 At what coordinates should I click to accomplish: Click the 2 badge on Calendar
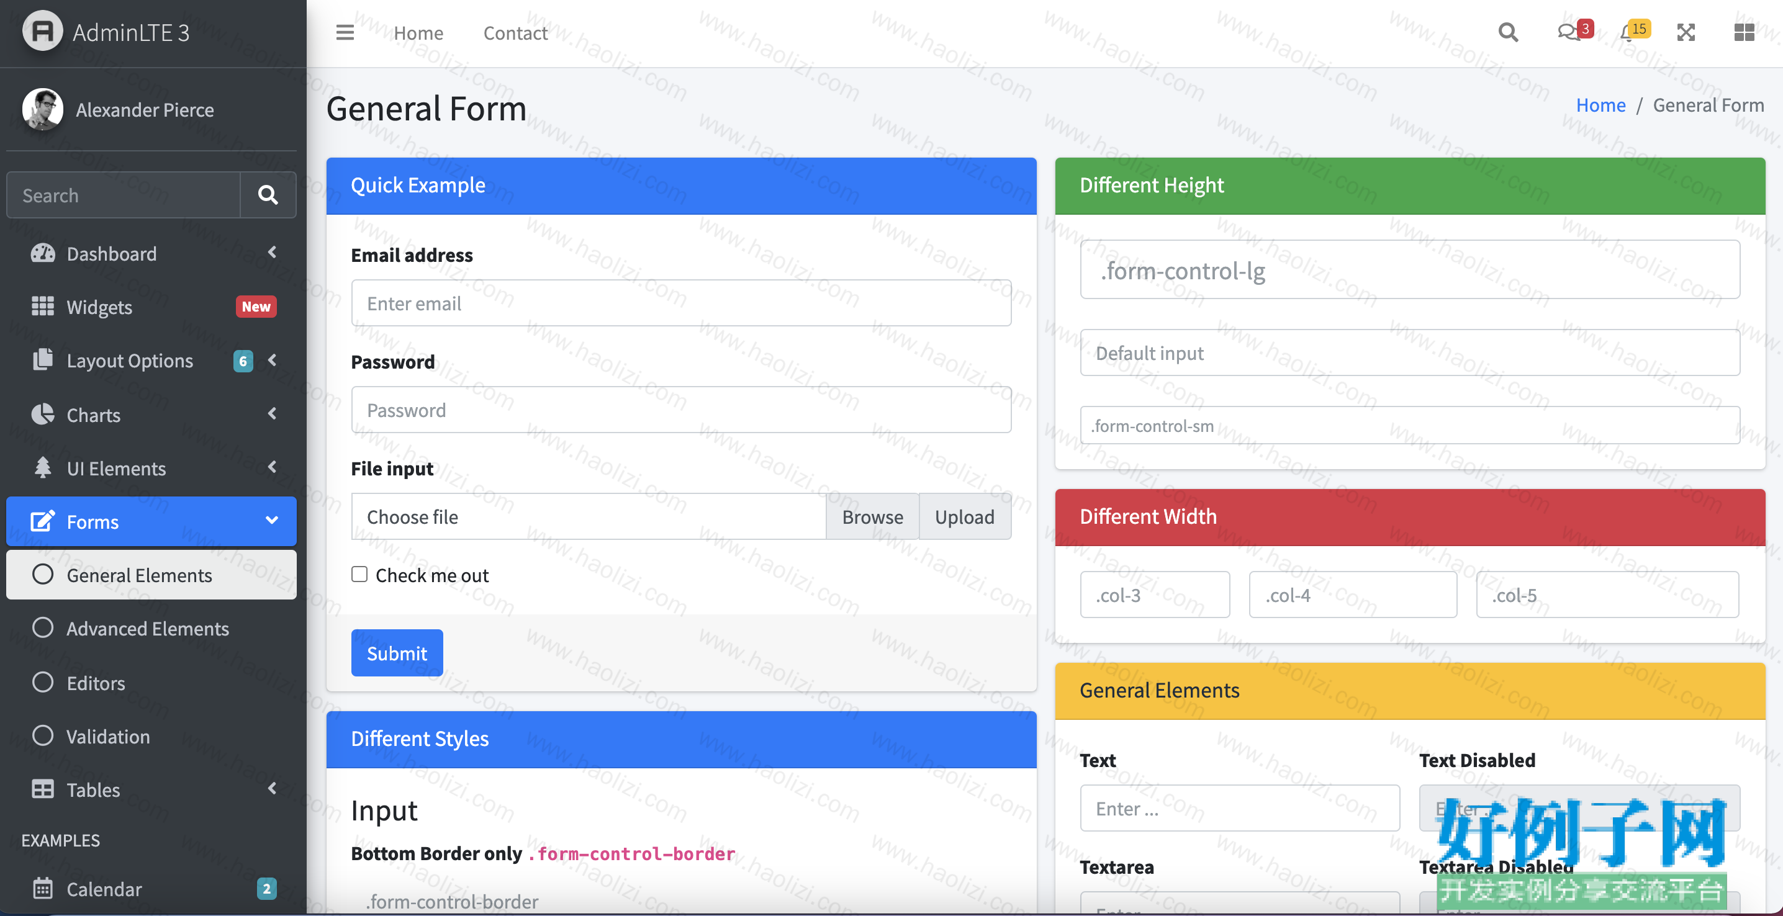coord(266,888)
